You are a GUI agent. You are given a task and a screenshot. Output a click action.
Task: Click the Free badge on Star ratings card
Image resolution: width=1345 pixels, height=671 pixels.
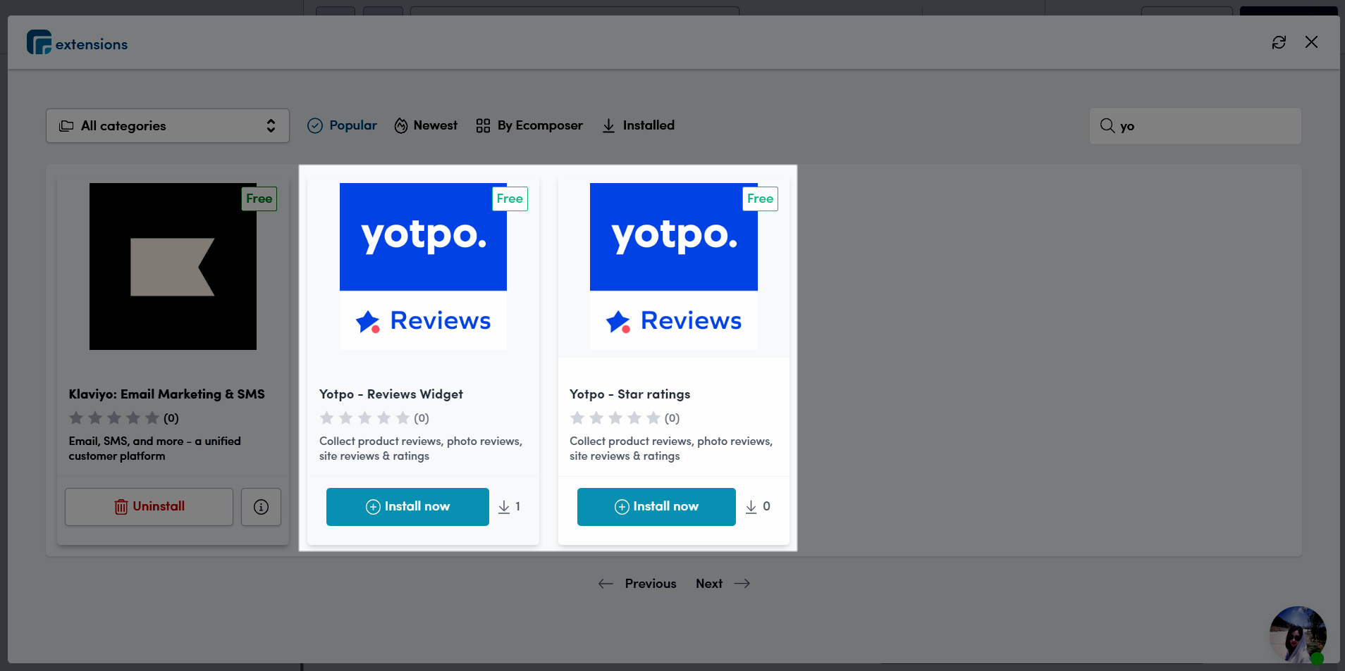760,199
